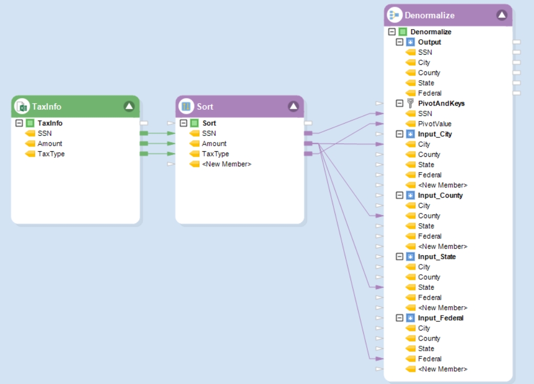Collapse the Input_State tree node
Screen dimensions: 534x384
coord(400,256)
